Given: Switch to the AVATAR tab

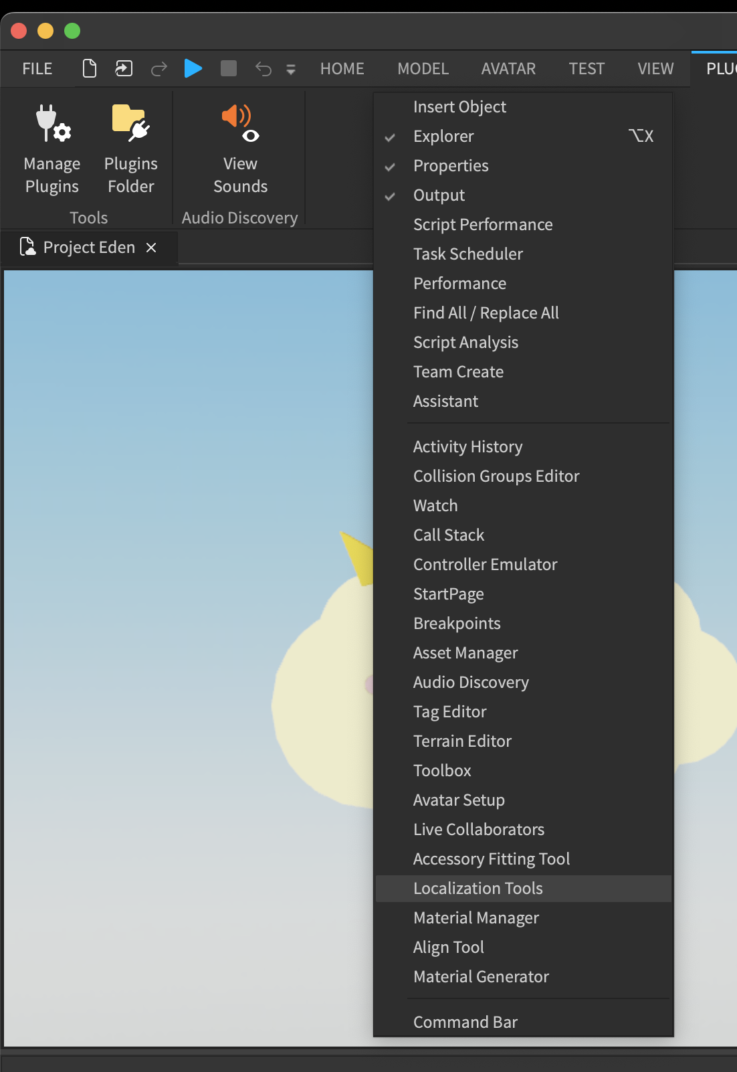Looking at the screenshot, I should 509,69.
